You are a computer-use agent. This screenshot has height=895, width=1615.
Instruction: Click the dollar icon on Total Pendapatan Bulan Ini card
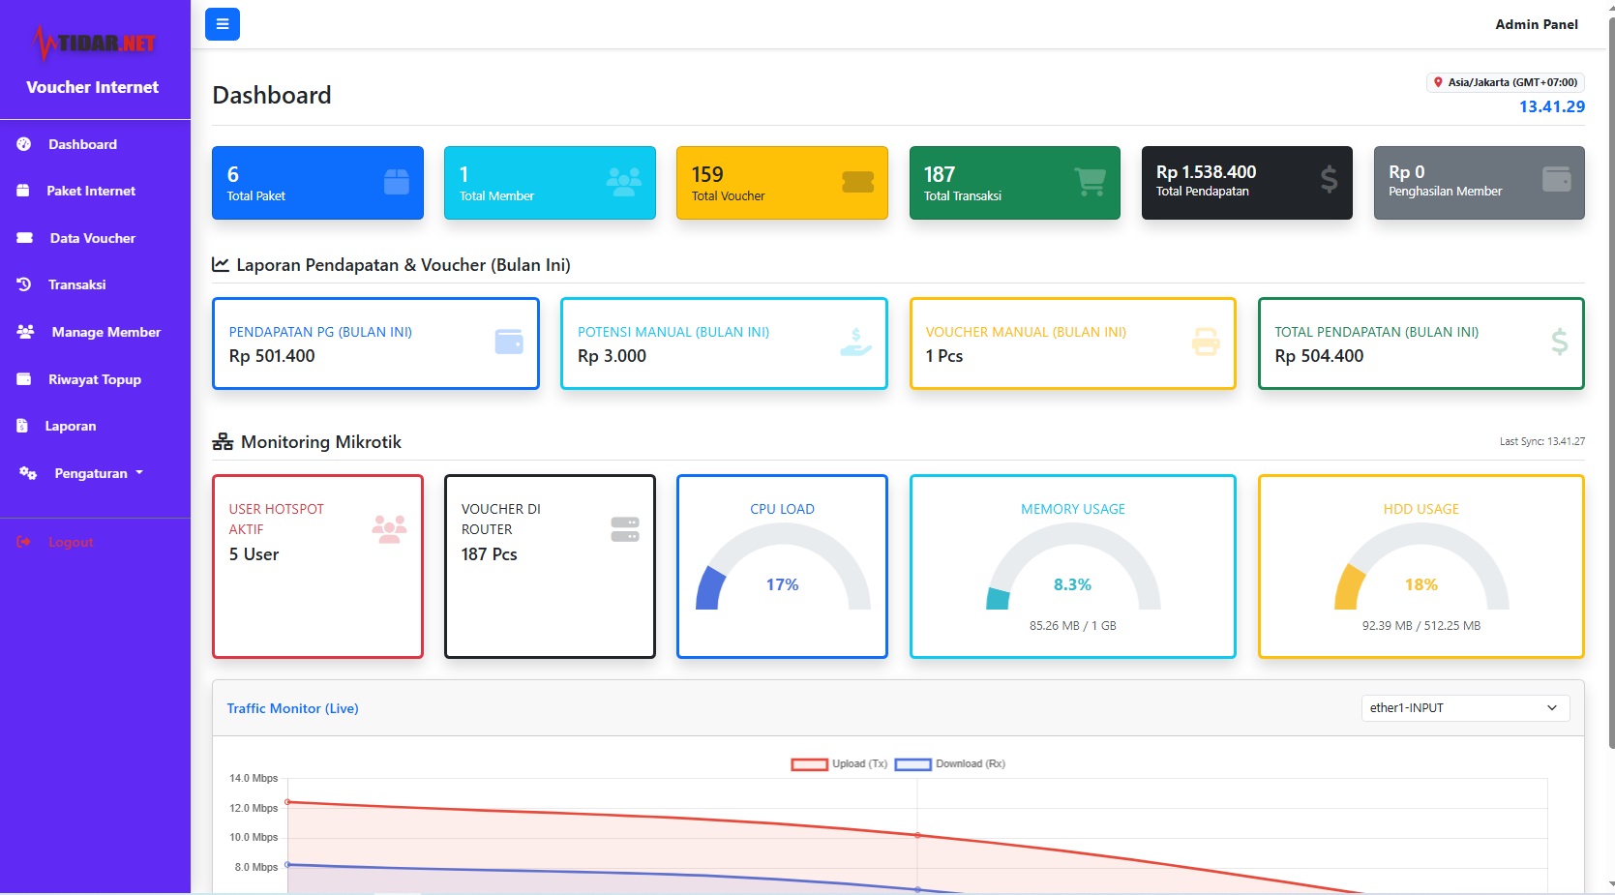[x=1560, y=341]
